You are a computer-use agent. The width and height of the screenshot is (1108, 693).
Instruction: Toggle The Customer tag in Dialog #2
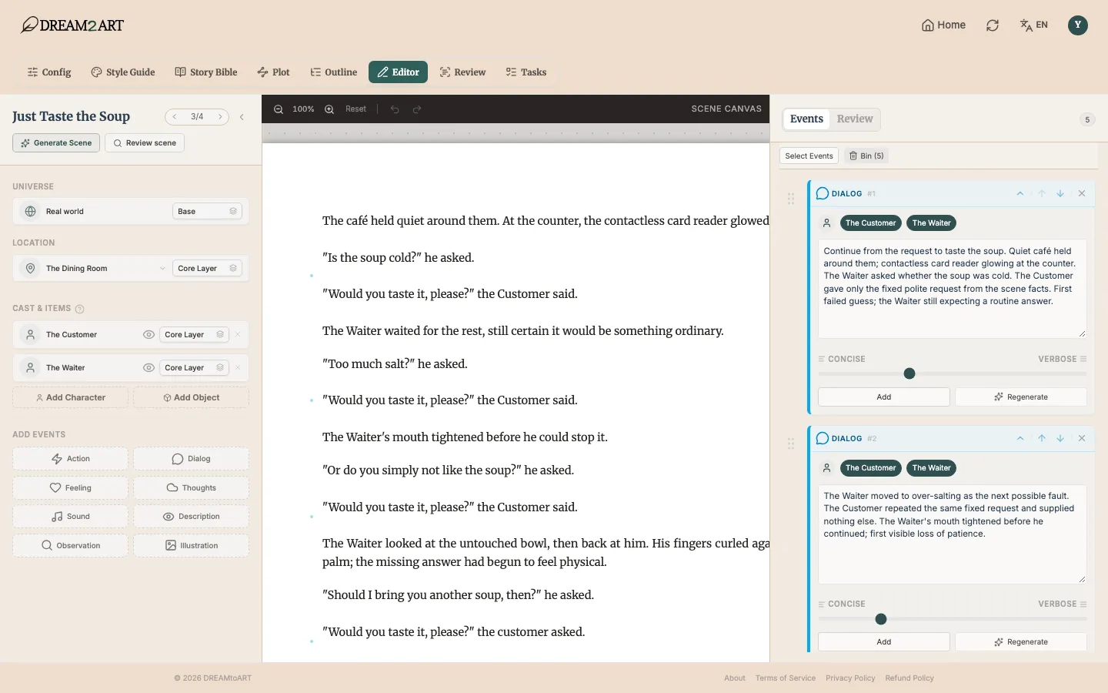(x=870, y=468)
